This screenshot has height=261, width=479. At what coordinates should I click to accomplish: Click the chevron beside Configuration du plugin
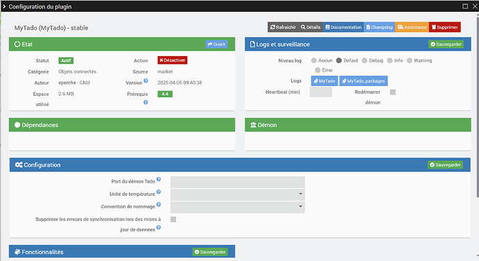(x=4, y=6)
